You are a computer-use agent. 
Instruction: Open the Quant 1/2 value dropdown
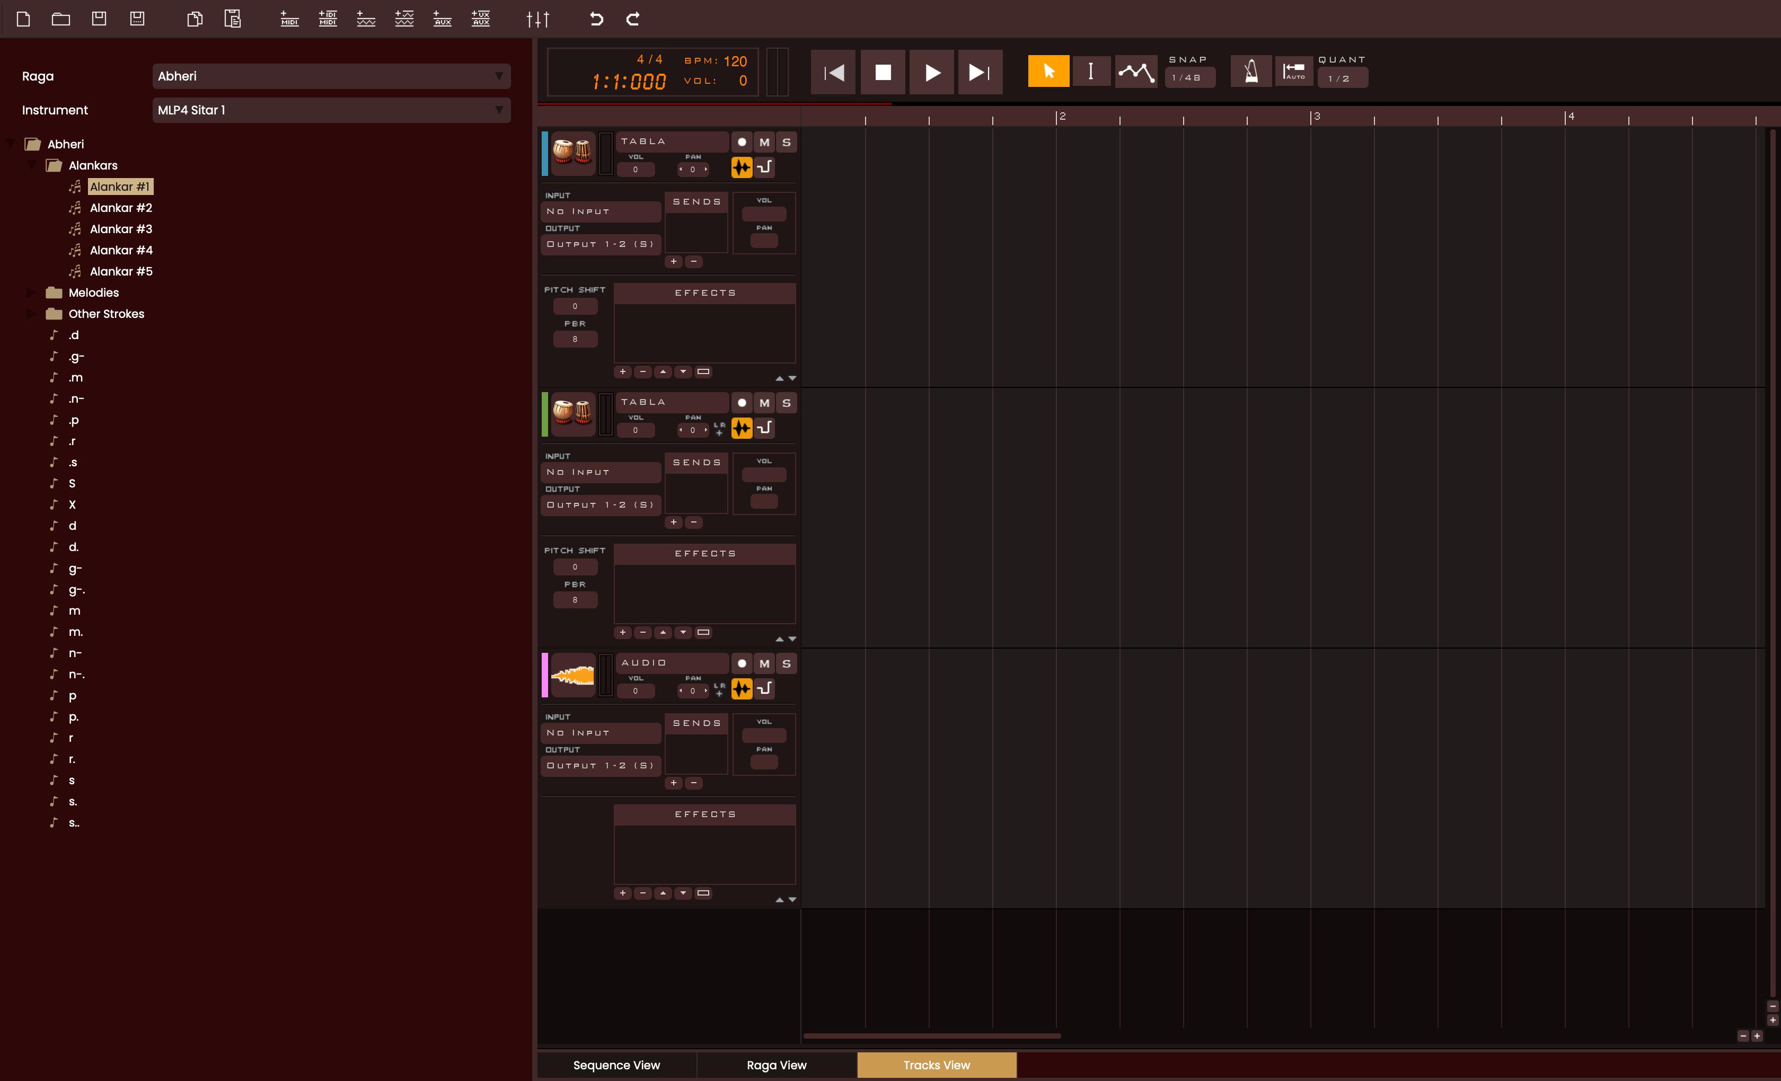click(x=1342, y=78)
